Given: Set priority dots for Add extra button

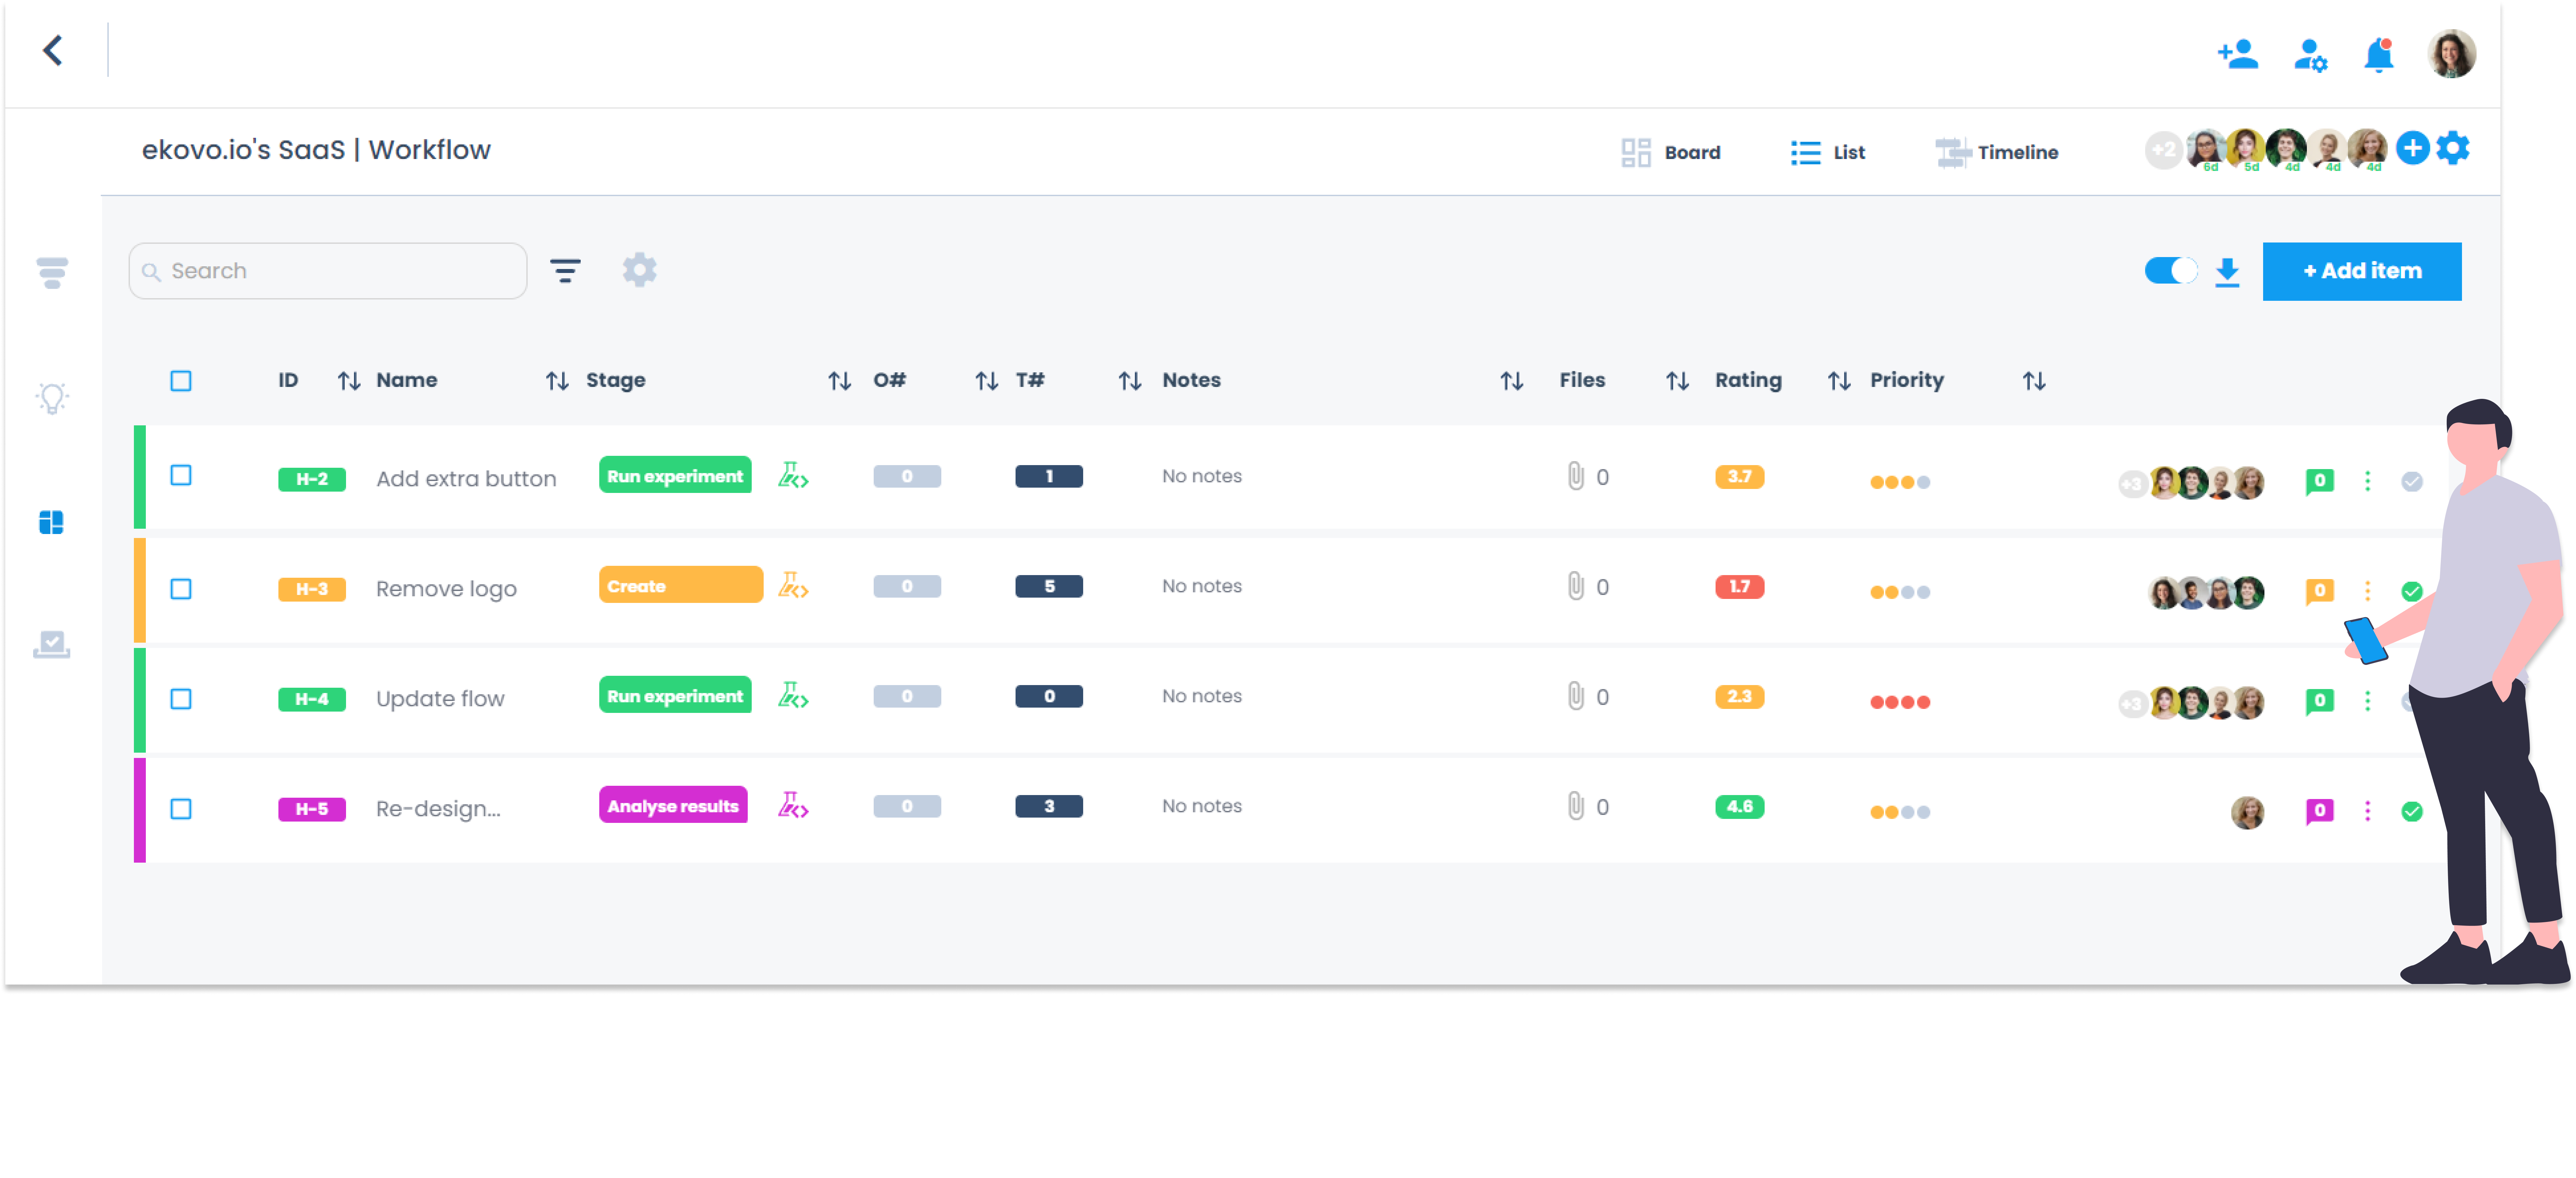Looking at the screenshot, I should tap(1900, 483).
